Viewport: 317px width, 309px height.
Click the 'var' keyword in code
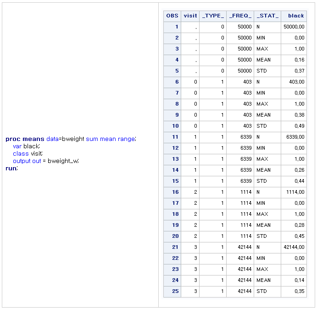(17, 146)
